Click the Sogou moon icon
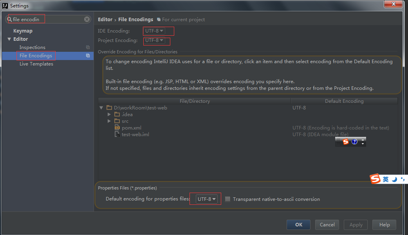Screen dimensions: 408x235 click(395, 179)
